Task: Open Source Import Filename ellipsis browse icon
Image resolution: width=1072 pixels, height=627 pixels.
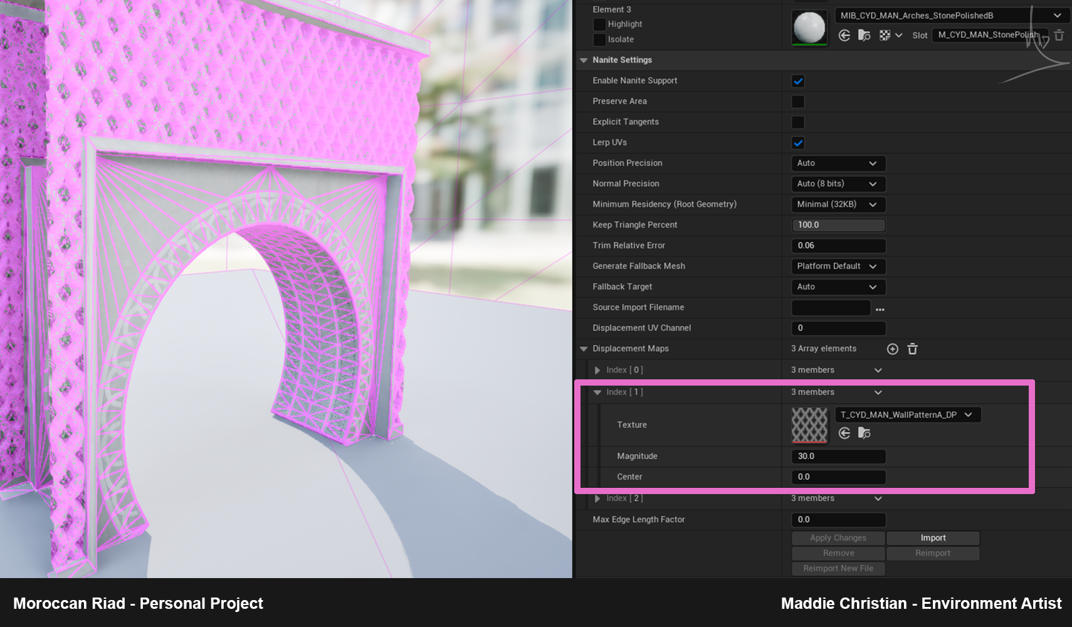Action: tap(880, 309)
